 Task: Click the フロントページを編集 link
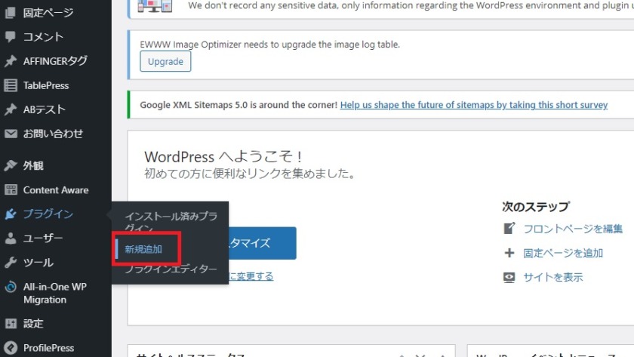click(x=573, y=229)
